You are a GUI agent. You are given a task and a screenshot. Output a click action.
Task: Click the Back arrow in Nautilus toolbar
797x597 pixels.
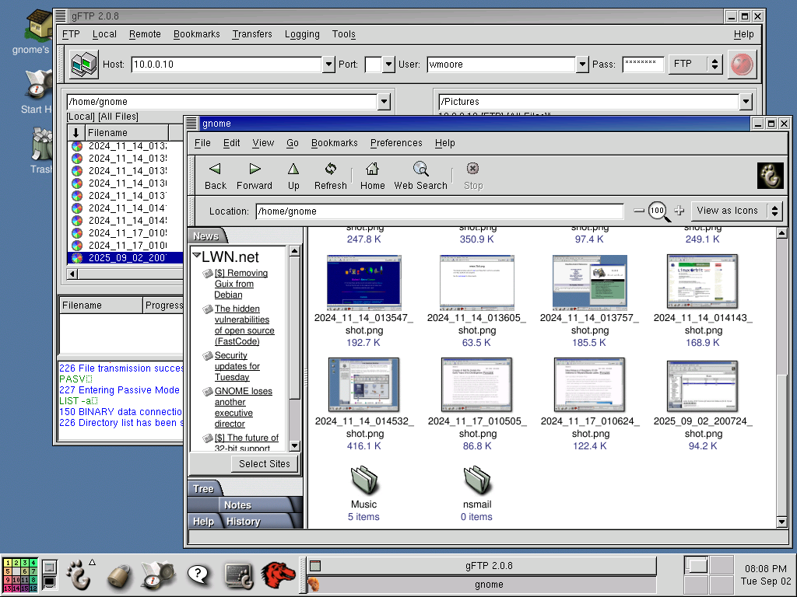click(216, 169)
